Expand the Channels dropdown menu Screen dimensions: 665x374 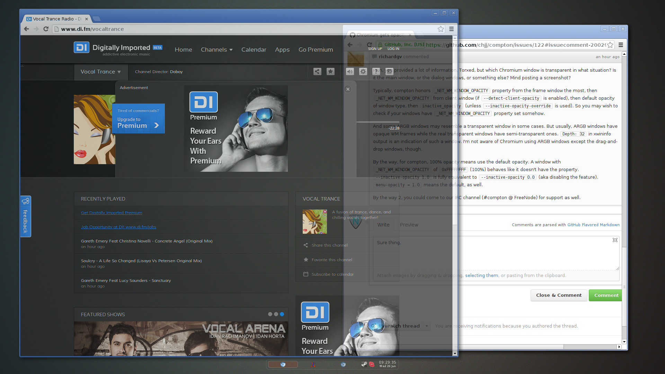216,50
